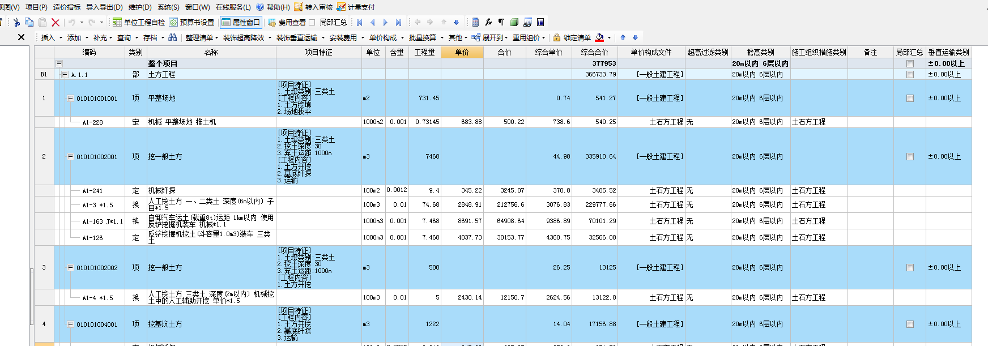The width and height of the screenshot is (988, 346).
Task: Go to previous record arrow icon
Action: click(x=372, y=22)
